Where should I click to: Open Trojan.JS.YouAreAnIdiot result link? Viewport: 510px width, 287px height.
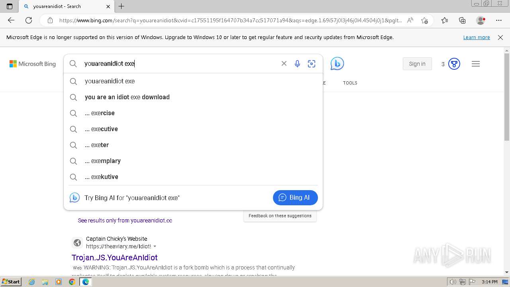click(115, 258)
